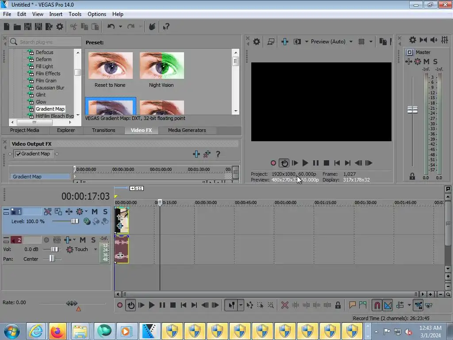Switch to the Project Media tab
This screenshot has height=340, width=453.
pyautogui.click(x=25, y=131)
